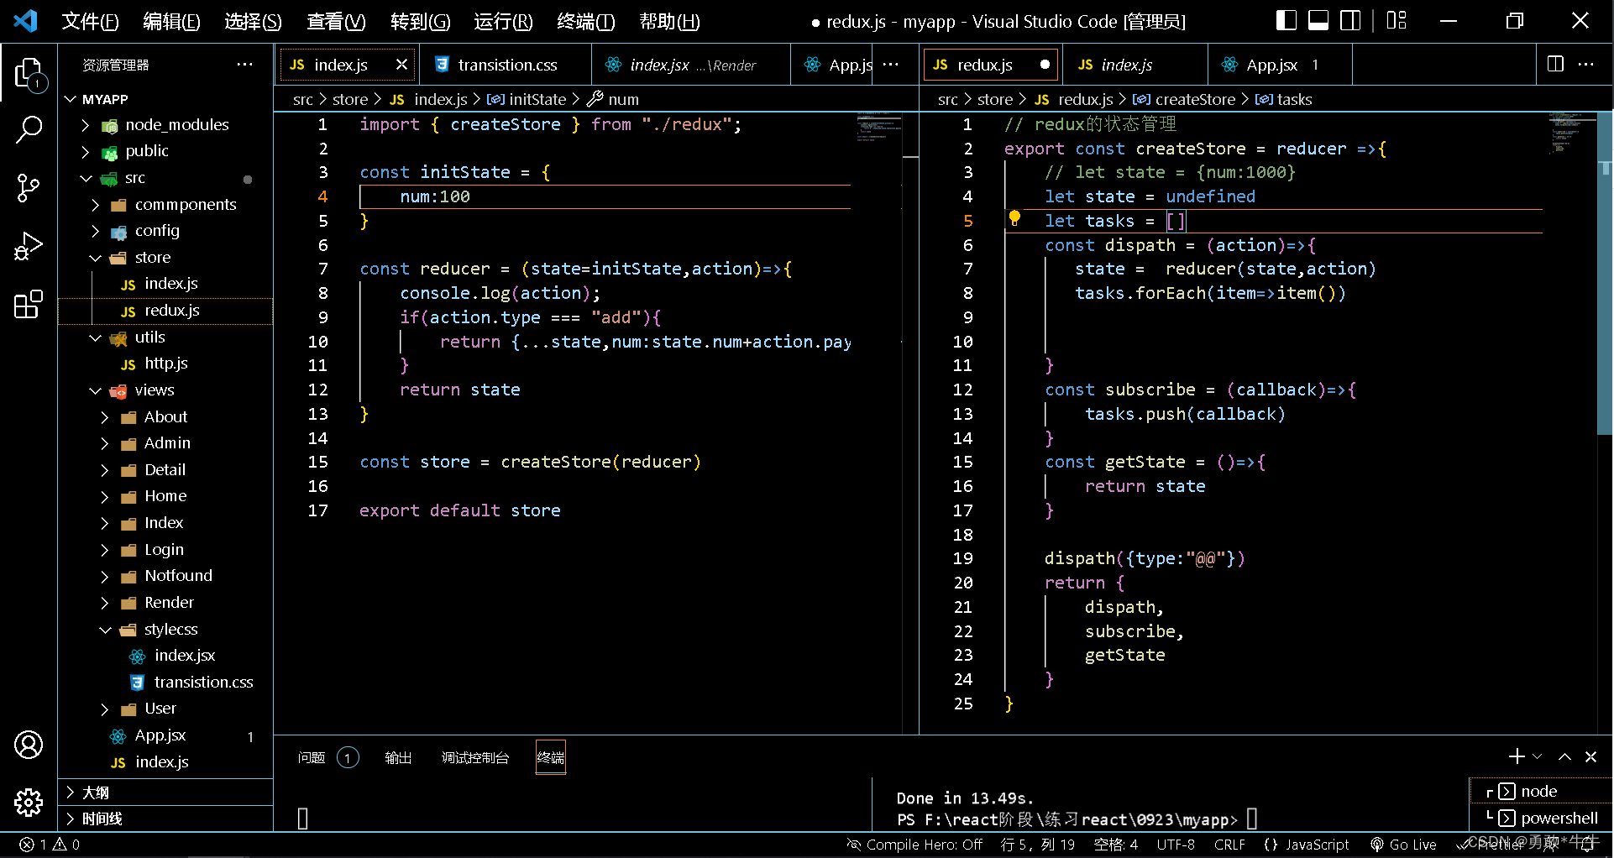The width and height of the screenshot is (1614, 858).
Task: Open the Accounts menu icon
Action: click(x=29, y=745)
